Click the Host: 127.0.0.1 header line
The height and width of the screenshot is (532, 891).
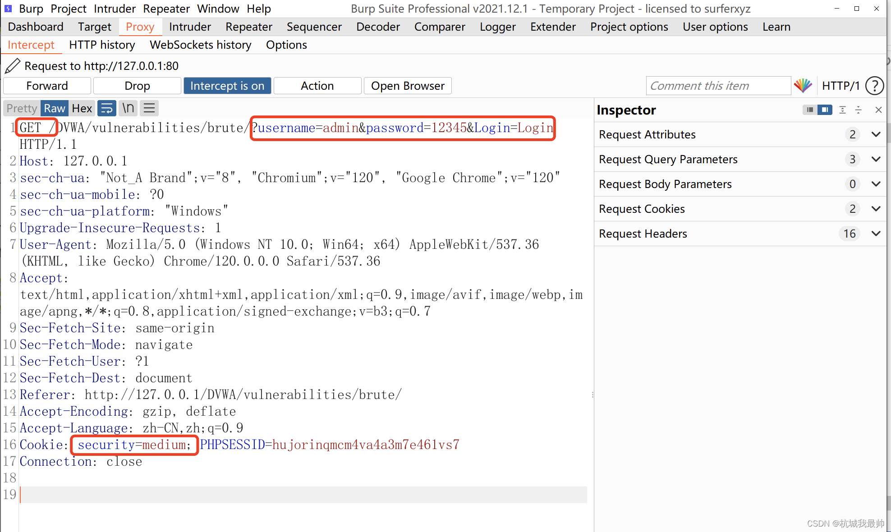(x=73, y=161)
